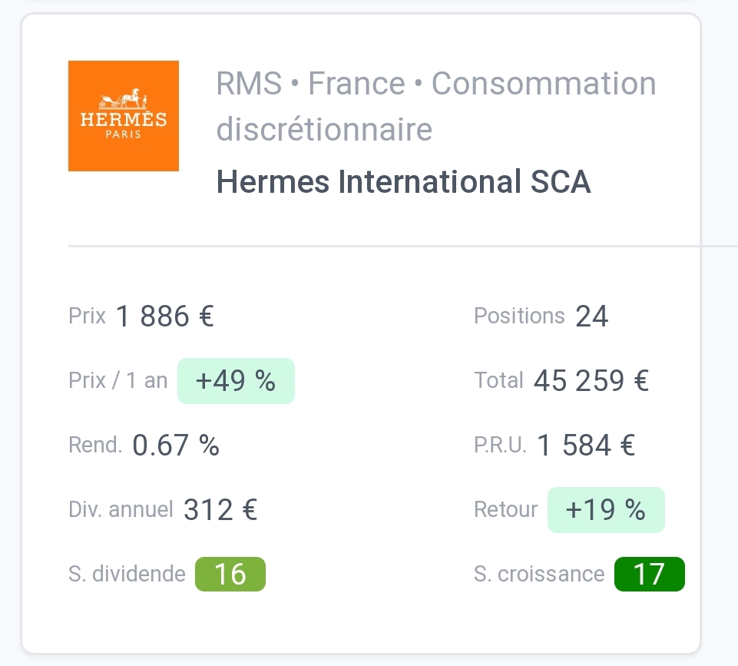Select the P.R.U. 1 584 € value

point(586,445)
